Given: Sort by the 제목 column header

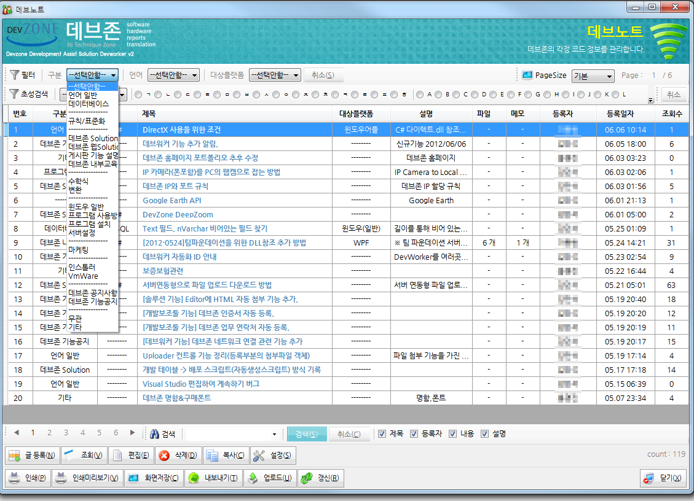Looking at the screenshot, I should point(235,114).
